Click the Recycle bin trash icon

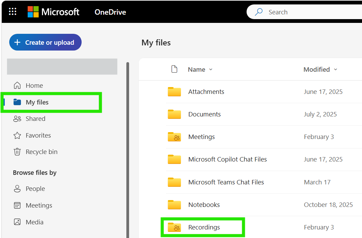pos(17,152)
